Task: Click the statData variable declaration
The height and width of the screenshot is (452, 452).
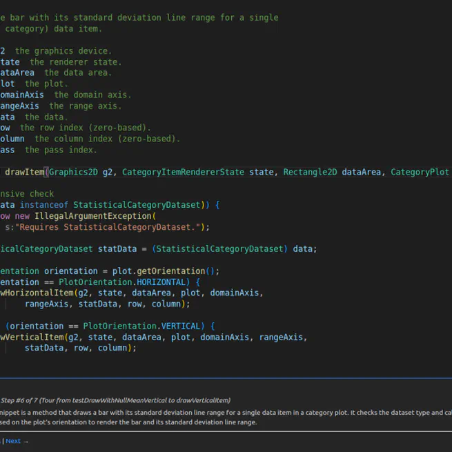Action: tap(117, 249)
